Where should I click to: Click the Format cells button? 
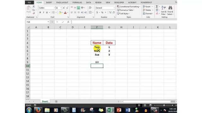coord(148,13)
